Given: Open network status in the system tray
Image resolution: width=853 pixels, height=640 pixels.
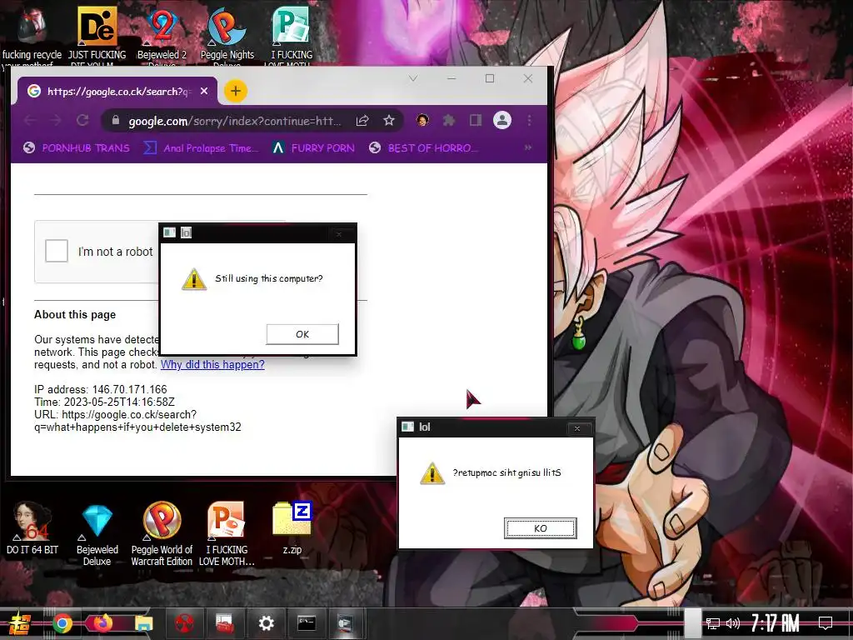Looking at the screenshot, I should [x=713, y=623].
